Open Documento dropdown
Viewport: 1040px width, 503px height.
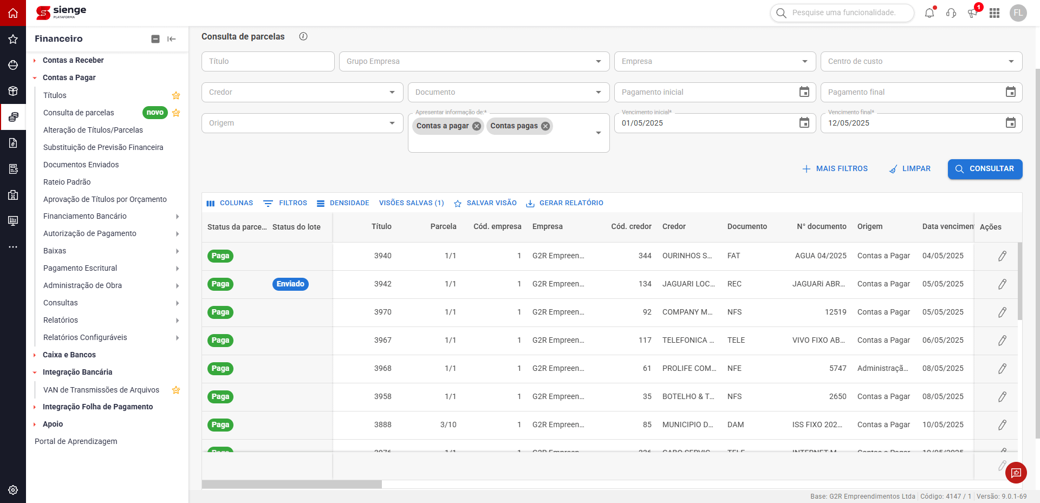coord(509,92)
